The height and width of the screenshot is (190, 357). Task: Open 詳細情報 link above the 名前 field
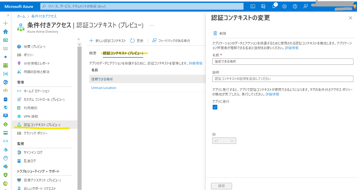point(292,48)
